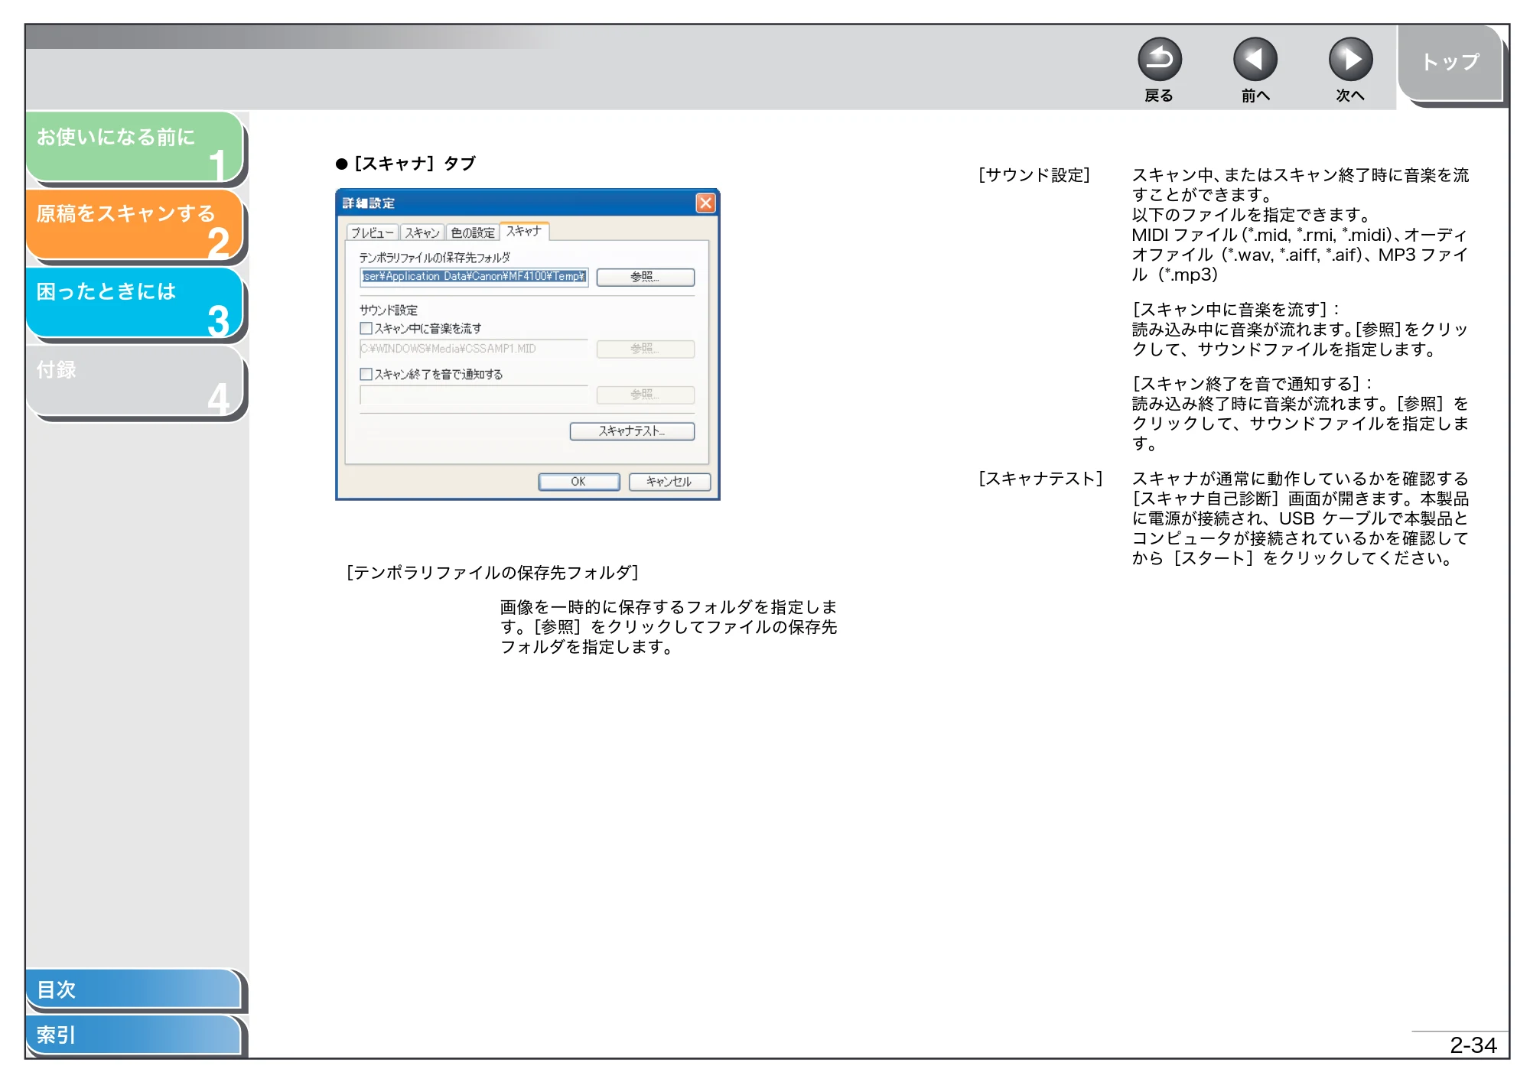Screen dimensions: 1530x1082
Task: Click 参照 beside the scan-finished sound field
Action: pyautogui.click(x=645, y=395)
